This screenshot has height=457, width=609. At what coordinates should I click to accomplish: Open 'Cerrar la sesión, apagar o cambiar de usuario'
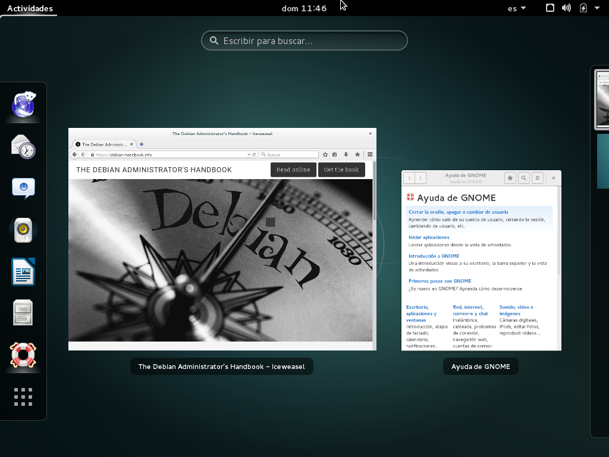[459, 212]
